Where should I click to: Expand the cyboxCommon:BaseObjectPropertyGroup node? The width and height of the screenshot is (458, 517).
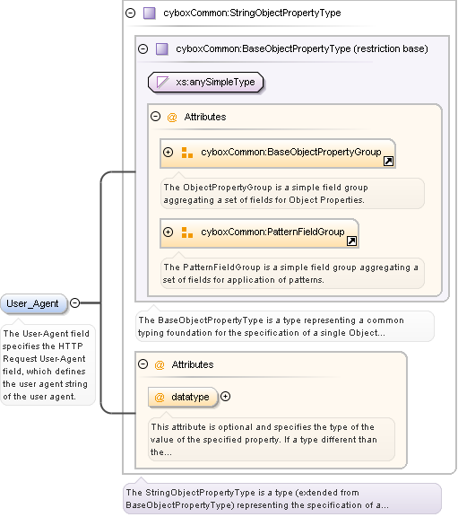(168, 152)
